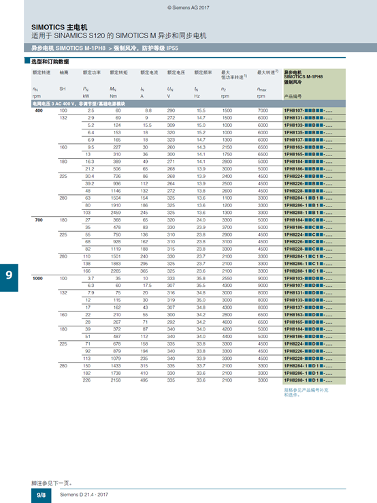Click the blue note 规格参见产品编号补充和选件
Screen dimensions: 377x503
pos(306,393)
